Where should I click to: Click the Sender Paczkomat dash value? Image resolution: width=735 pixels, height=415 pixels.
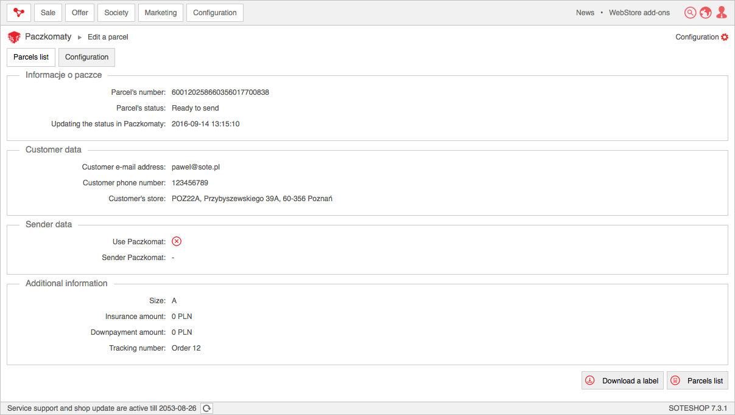174,258
